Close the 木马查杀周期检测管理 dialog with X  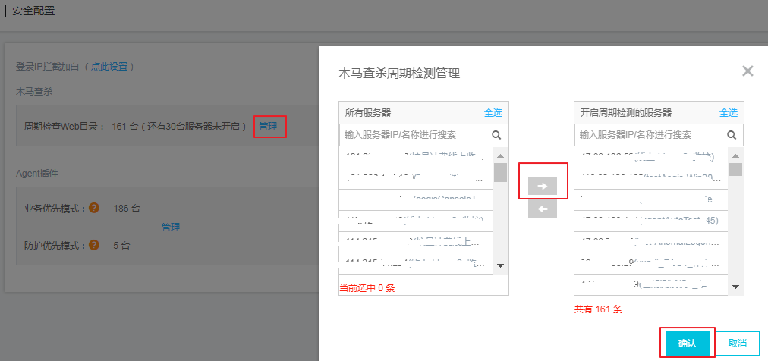click(748, 71)
